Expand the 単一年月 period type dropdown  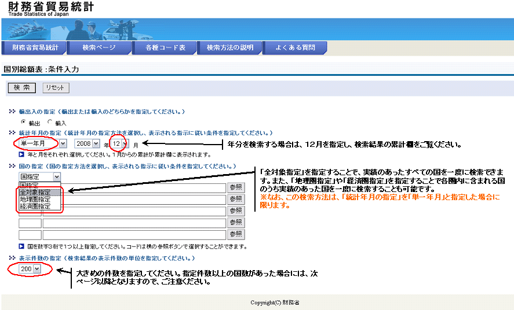(42, 143)
